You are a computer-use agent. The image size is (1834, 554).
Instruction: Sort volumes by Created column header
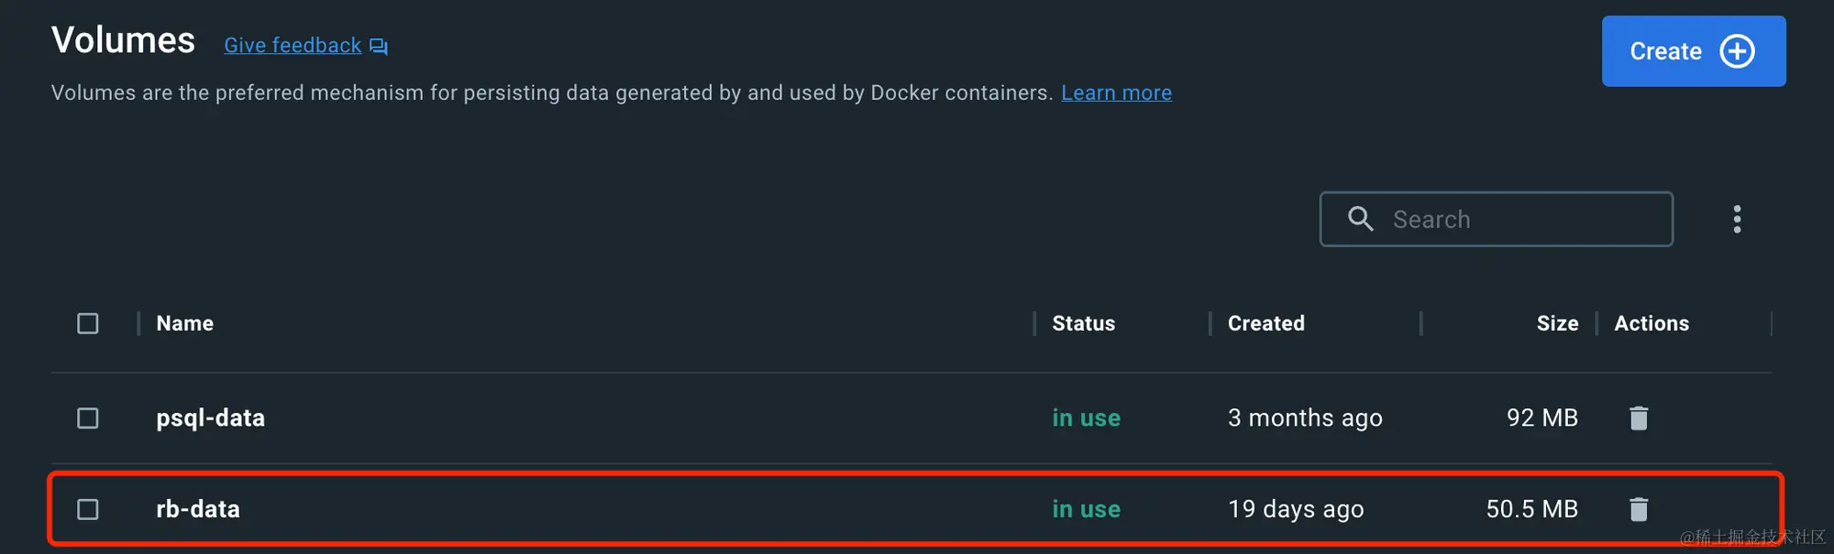pos(1265,323)
